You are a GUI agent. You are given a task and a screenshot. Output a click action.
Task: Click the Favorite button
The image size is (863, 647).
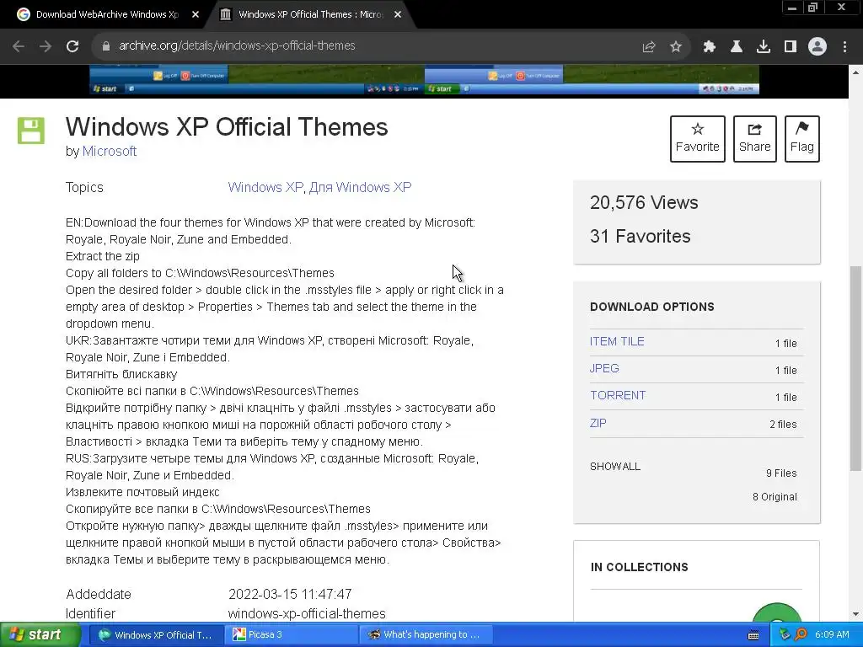click(697, 139)
